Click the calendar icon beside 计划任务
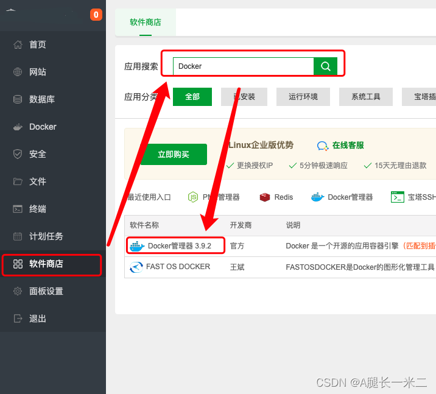 (18, 236)
